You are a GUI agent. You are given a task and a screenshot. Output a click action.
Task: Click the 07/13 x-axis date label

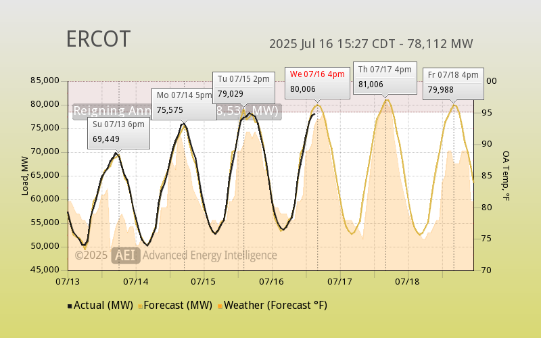68,282
